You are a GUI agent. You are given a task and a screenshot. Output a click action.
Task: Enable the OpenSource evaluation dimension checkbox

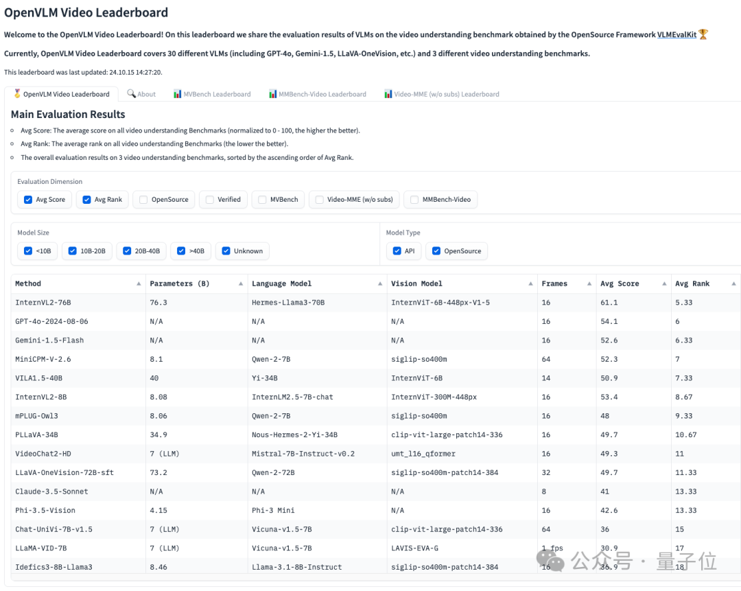[143, 200]
